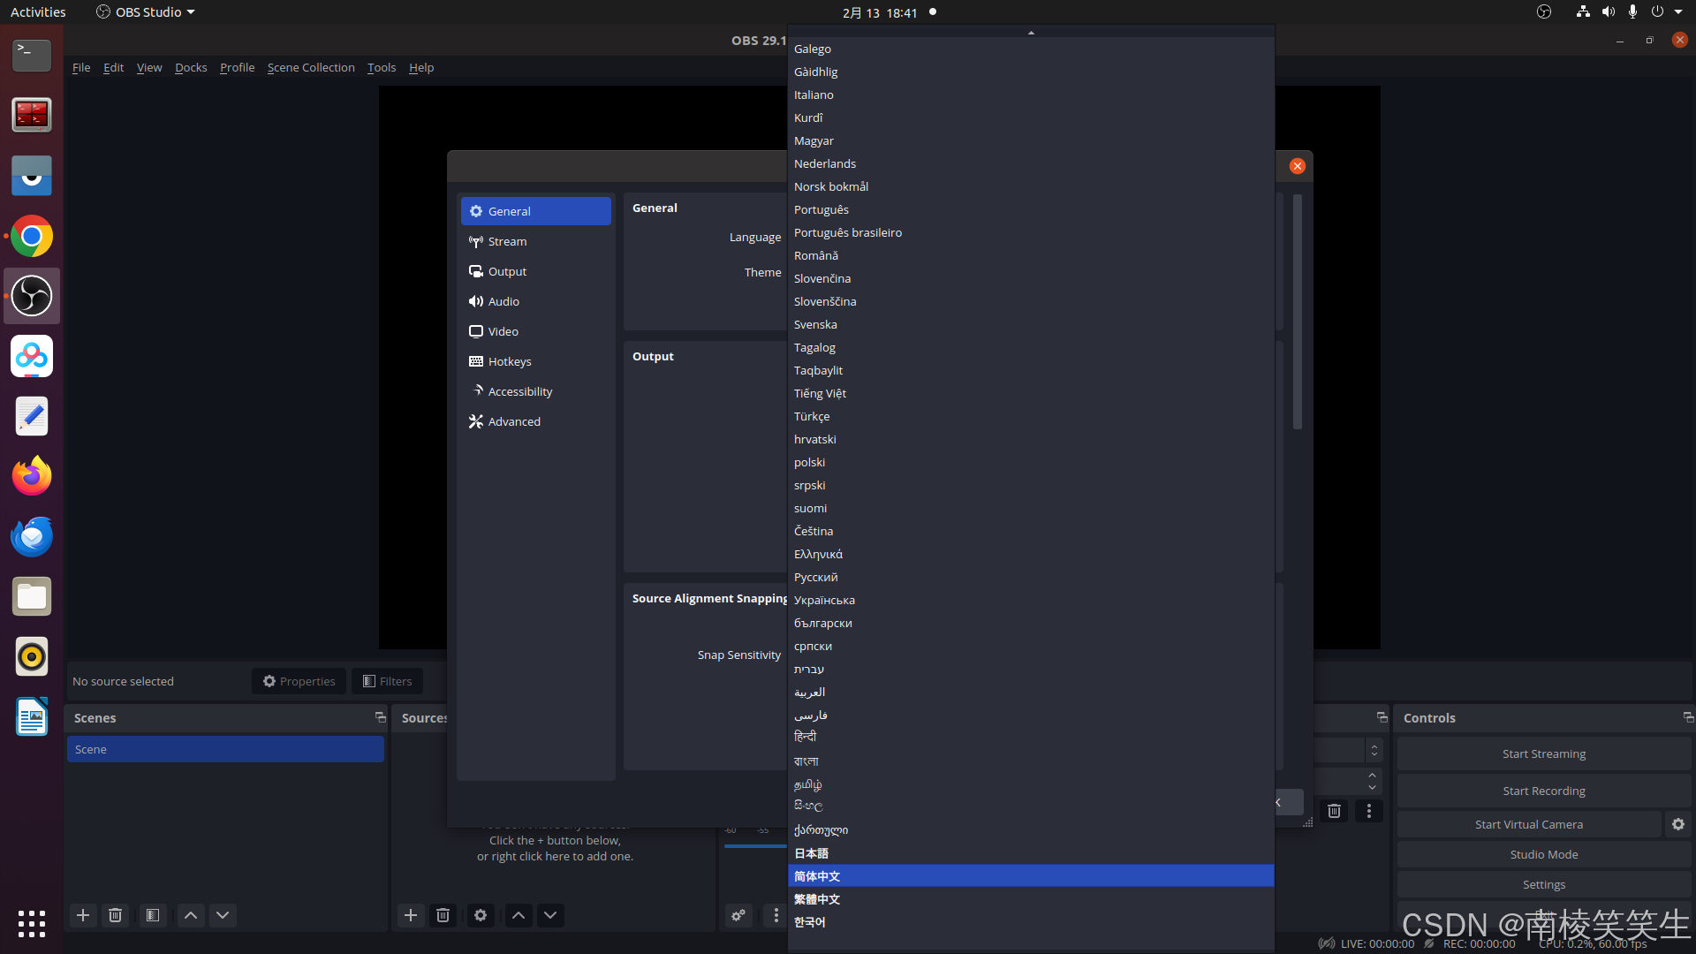Click the settings dialog vertical scrollbar
Screen dimensions: 1696x954
(x=1298, y=312)
